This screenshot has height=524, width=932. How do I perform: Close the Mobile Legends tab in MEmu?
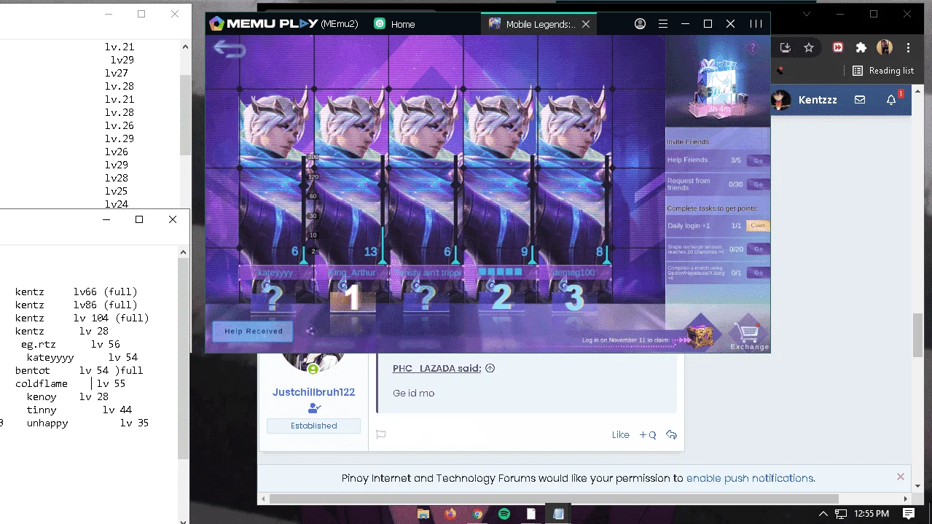(585, 24)
